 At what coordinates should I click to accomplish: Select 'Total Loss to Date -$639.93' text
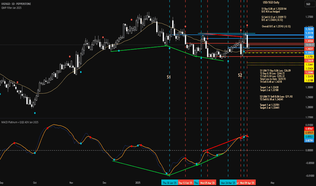273,79
